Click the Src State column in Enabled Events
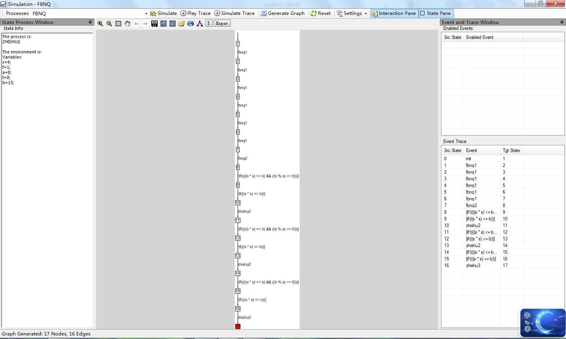The height and width of the screenshot is (339, 566). [452, 37]
